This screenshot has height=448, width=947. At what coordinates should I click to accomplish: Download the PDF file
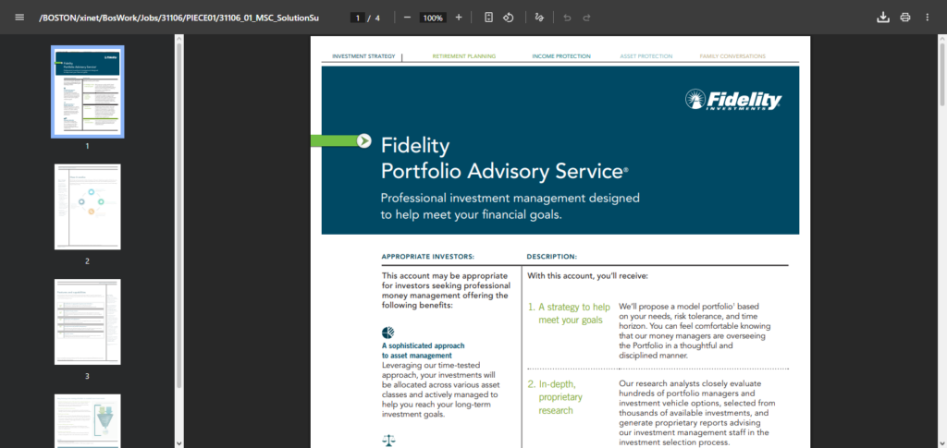click(x=883, y=18)
